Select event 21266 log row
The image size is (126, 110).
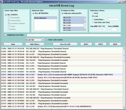(x=62, y=49)
